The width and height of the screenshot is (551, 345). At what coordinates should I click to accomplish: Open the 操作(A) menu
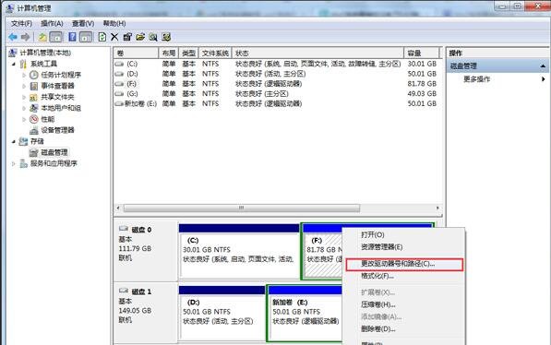pyautogui.click(x=52, y=24)
